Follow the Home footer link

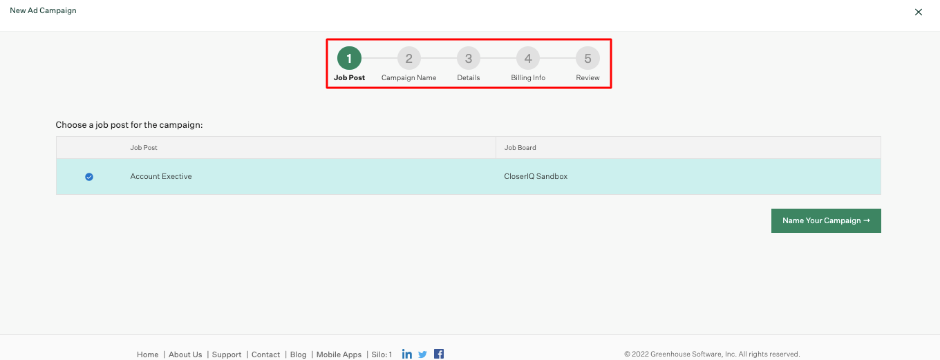[147, 354]
